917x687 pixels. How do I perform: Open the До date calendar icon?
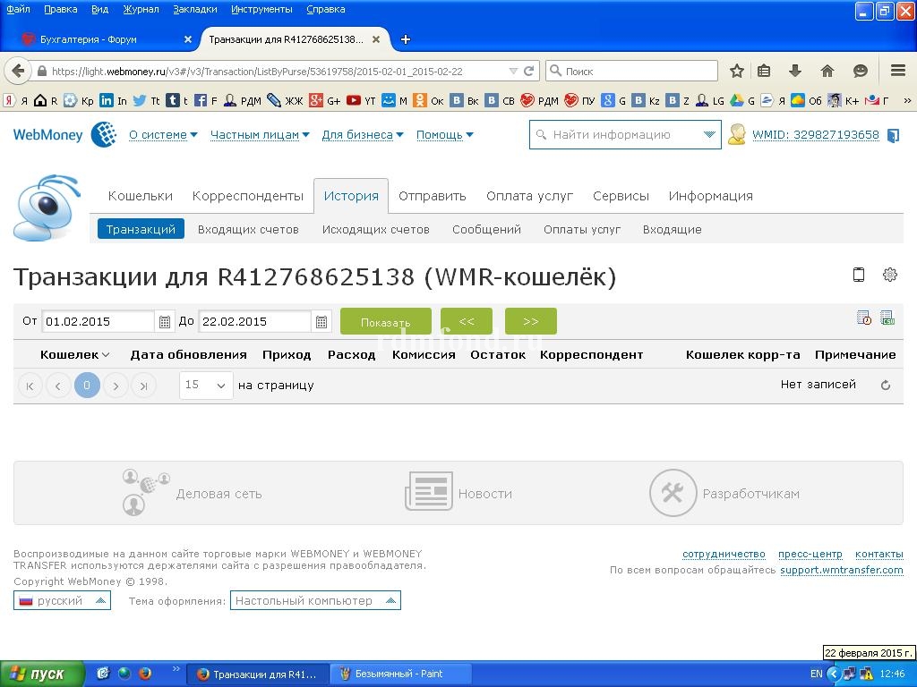click(x=321, y=322)
